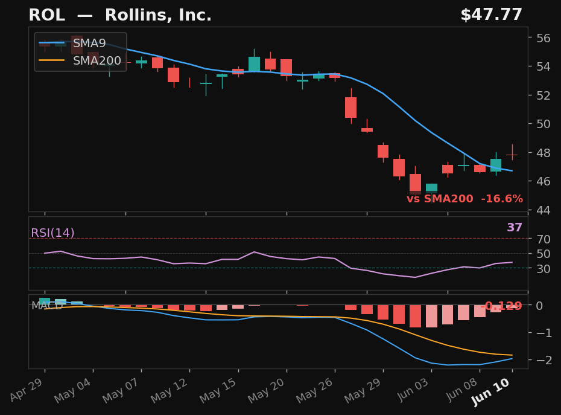Image resolution: width=561 pixels, height=415 pixels.
Task: Click the 48 price axis tick
Action: 544,153
